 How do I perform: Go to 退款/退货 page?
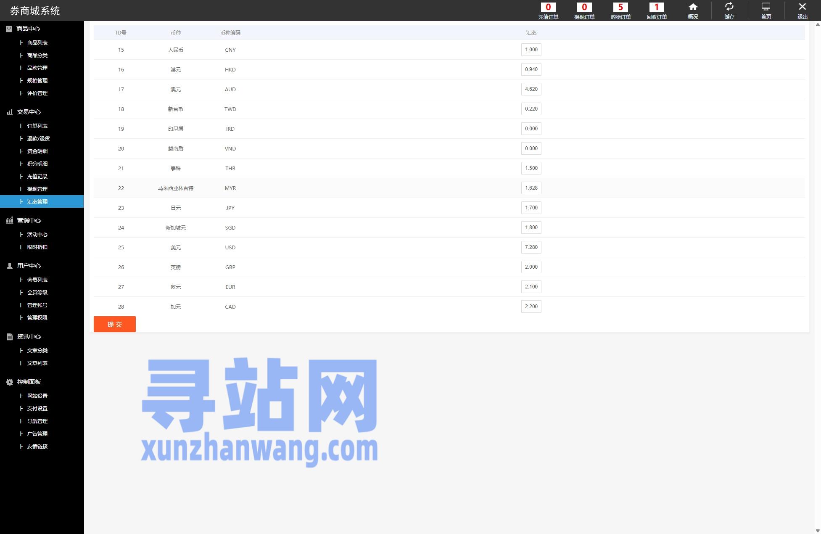coord(38,139)
